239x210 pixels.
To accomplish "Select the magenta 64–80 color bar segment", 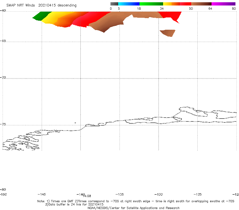I will coord(223,4).
